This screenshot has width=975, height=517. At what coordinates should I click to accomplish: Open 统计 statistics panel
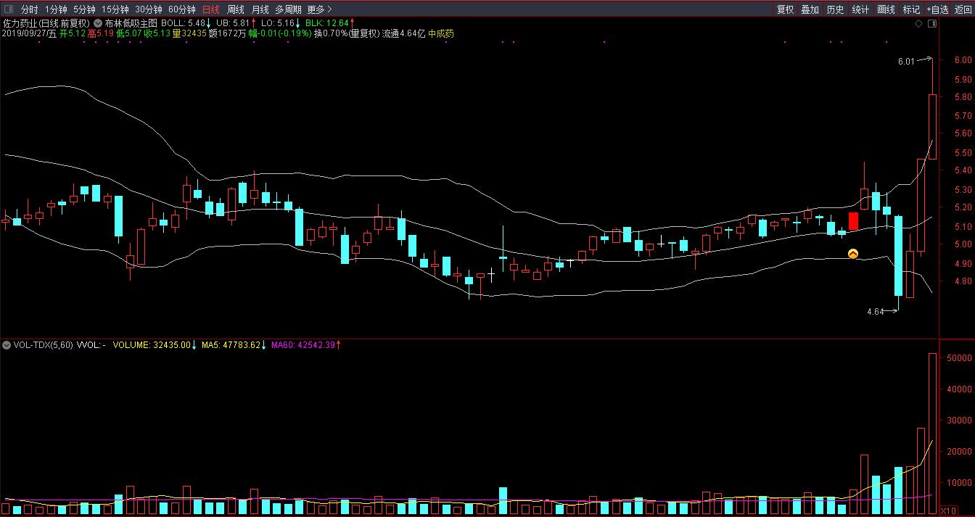point(860,9)
